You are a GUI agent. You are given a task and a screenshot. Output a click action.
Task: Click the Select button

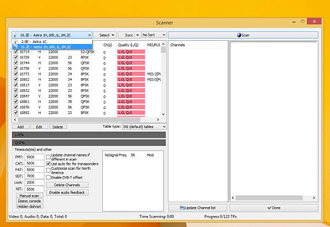click(x=105, y=35)
